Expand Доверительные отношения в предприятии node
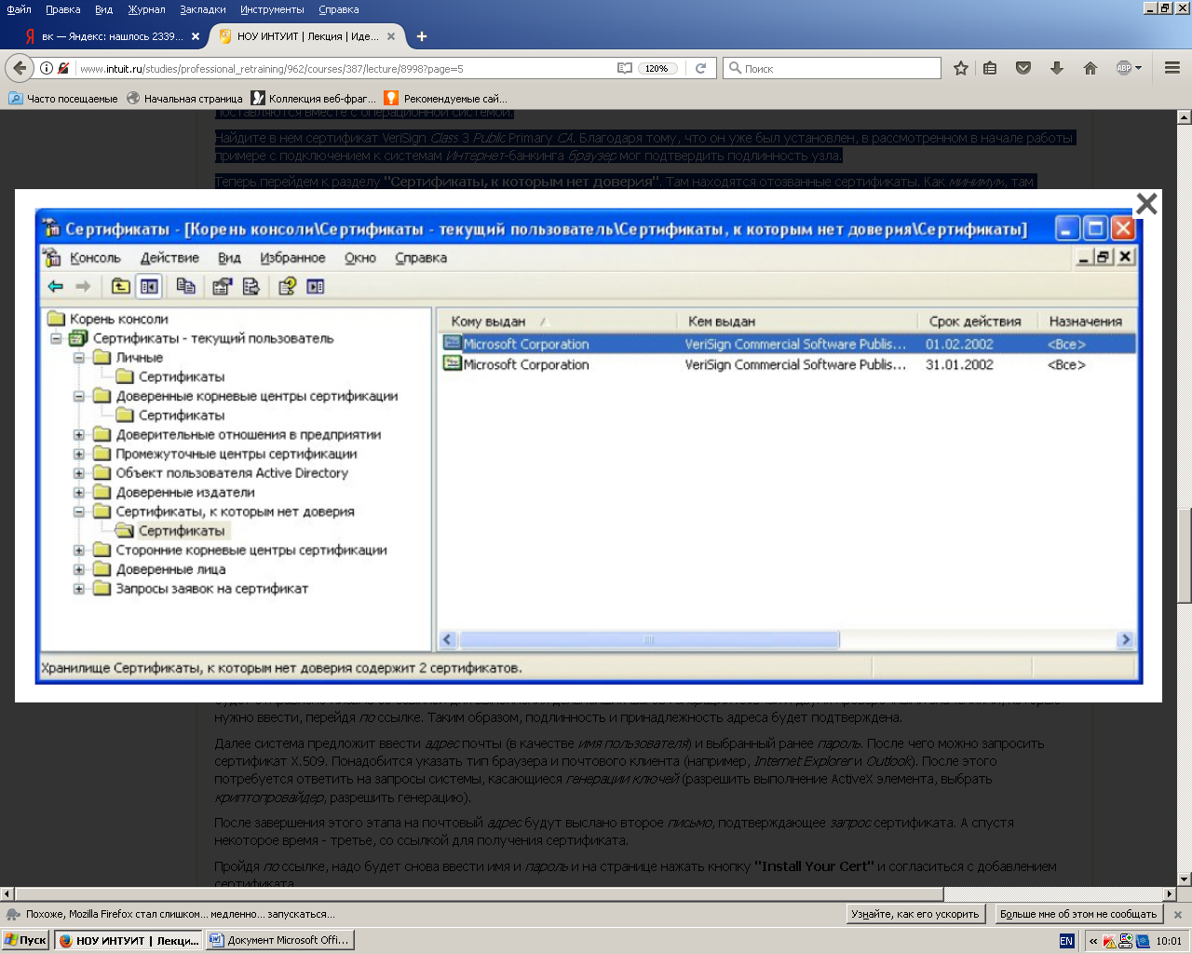The width and height of the screenshot is (1192, 954). click(x=79, y=435)
